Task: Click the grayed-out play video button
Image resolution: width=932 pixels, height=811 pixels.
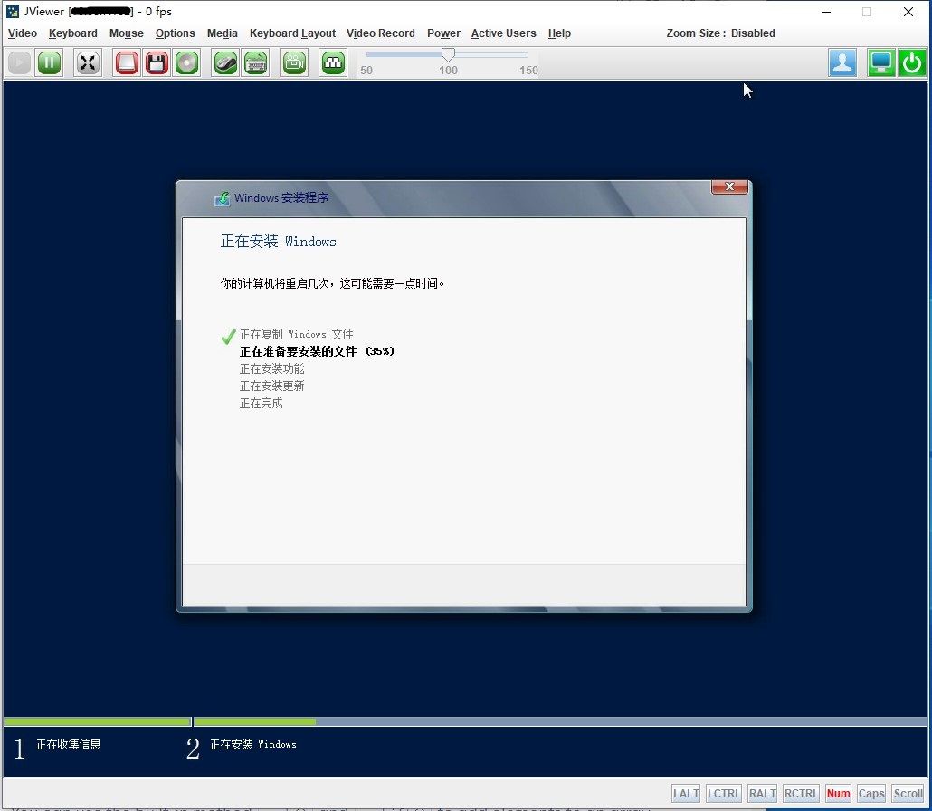Action: coord(20,63)
